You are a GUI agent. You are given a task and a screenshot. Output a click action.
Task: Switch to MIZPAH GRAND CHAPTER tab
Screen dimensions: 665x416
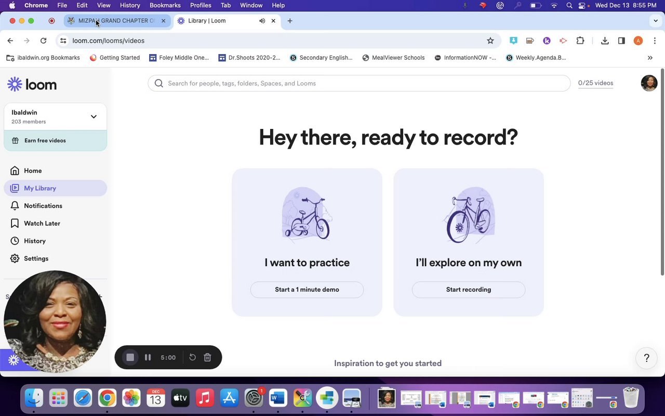pos(116,21)
